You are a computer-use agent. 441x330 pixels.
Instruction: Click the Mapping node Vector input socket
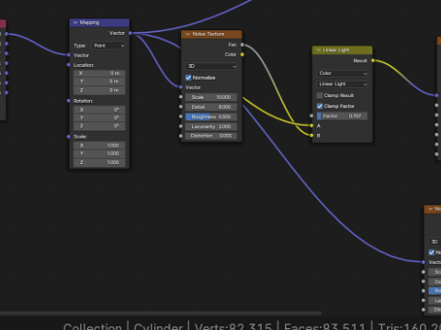pos(69,55)
